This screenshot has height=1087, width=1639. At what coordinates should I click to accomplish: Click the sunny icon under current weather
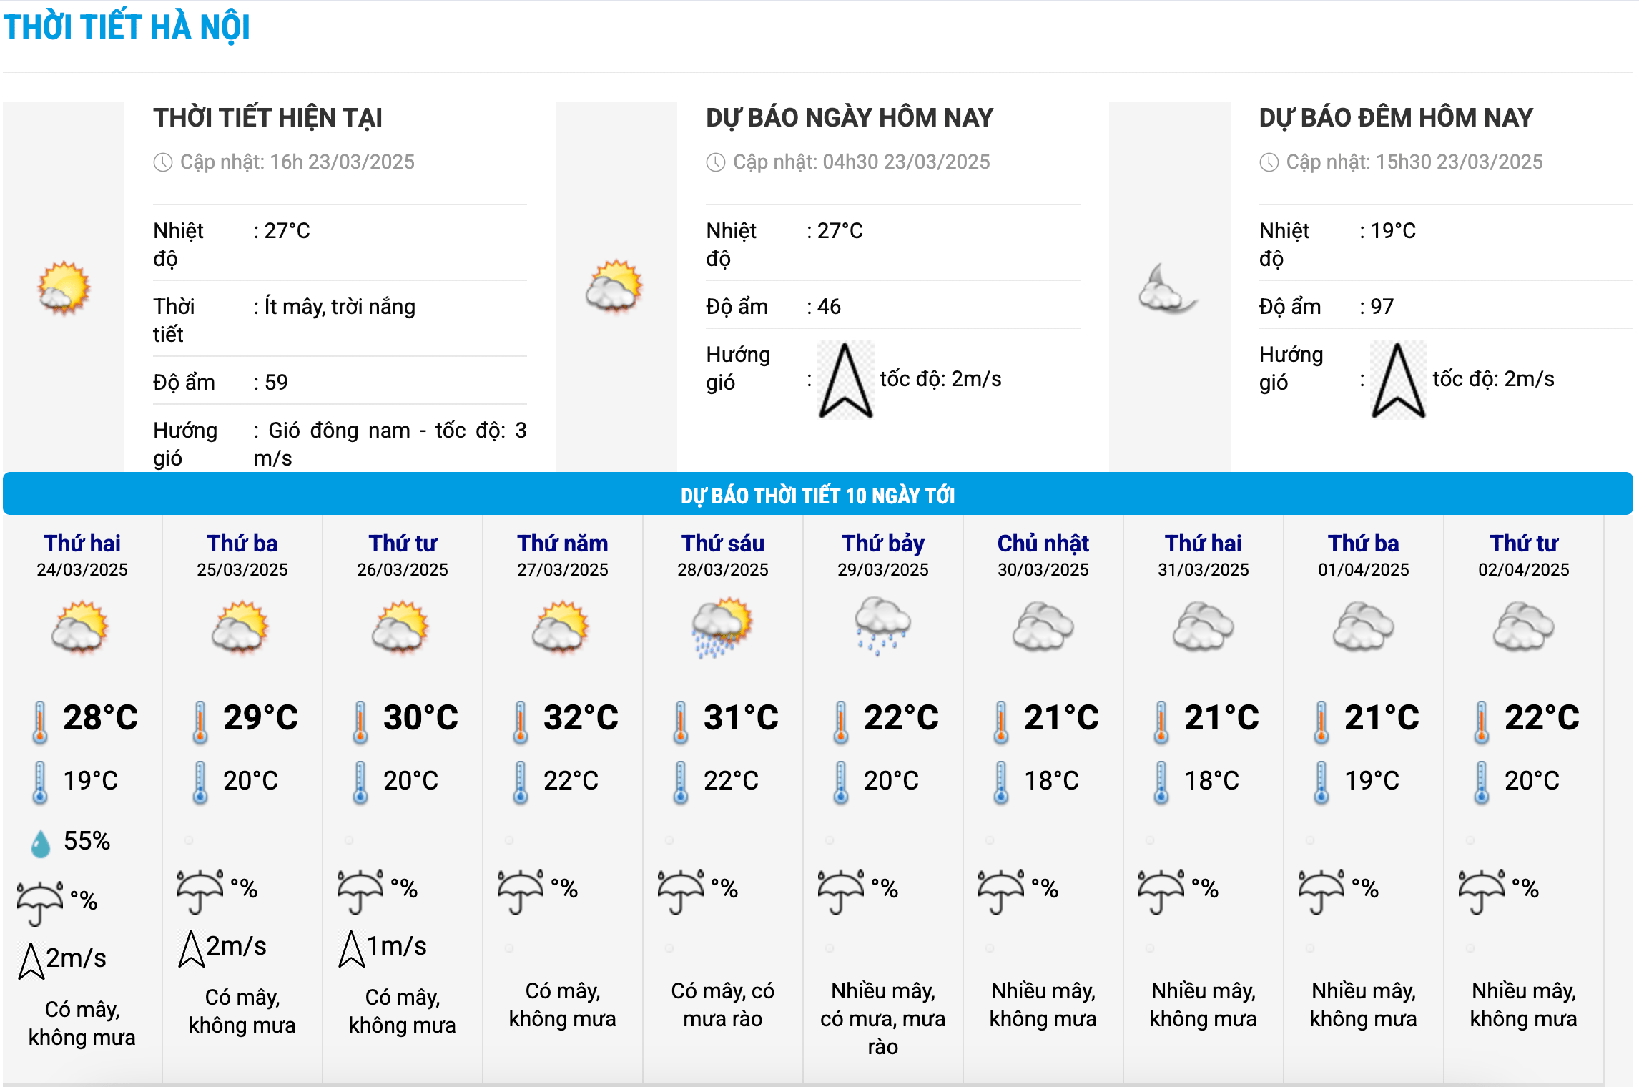64,288
